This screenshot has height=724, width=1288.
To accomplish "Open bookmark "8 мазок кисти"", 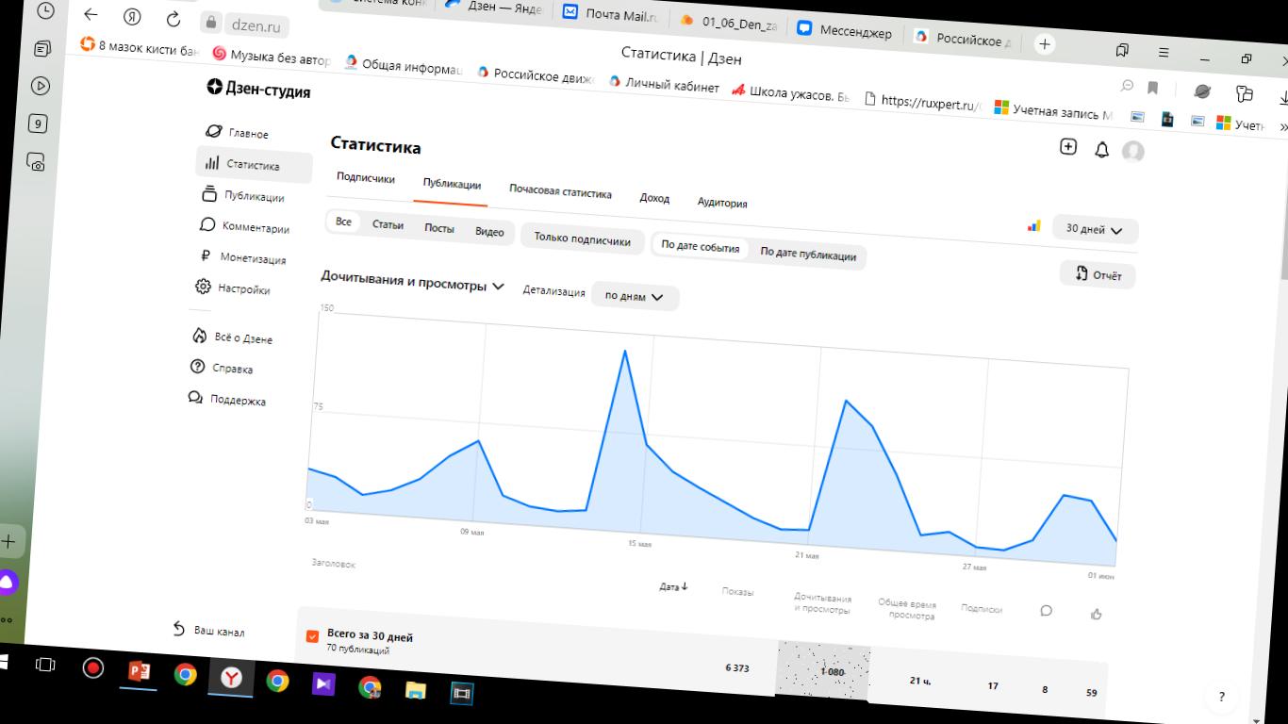I will click(x=140, y=45).
